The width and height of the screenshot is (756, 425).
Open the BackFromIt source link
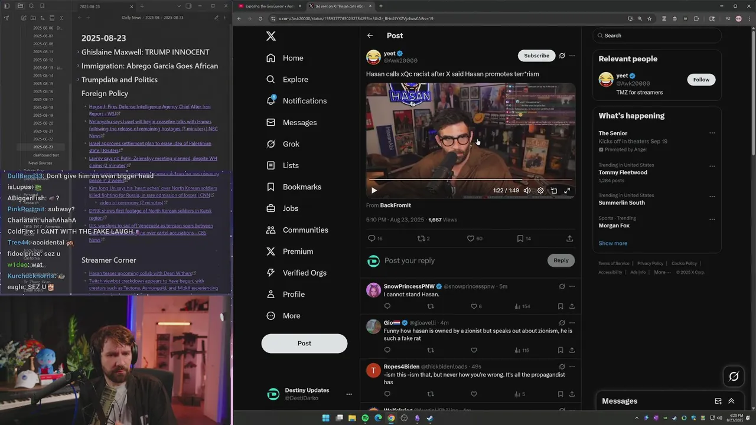(x=395, y=205)
